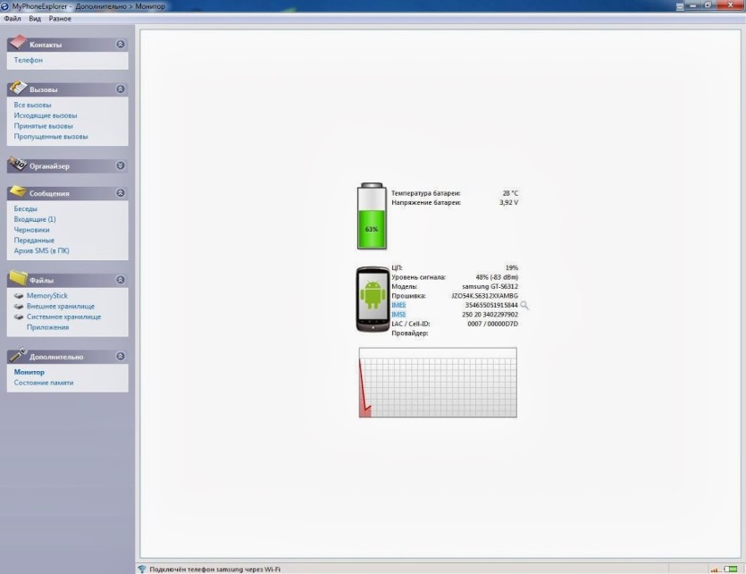Click the signal strength icon in status bar

(x=715, y=570)
